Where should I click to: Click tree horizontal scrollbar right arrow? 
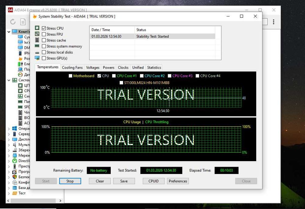click(60, 201)
